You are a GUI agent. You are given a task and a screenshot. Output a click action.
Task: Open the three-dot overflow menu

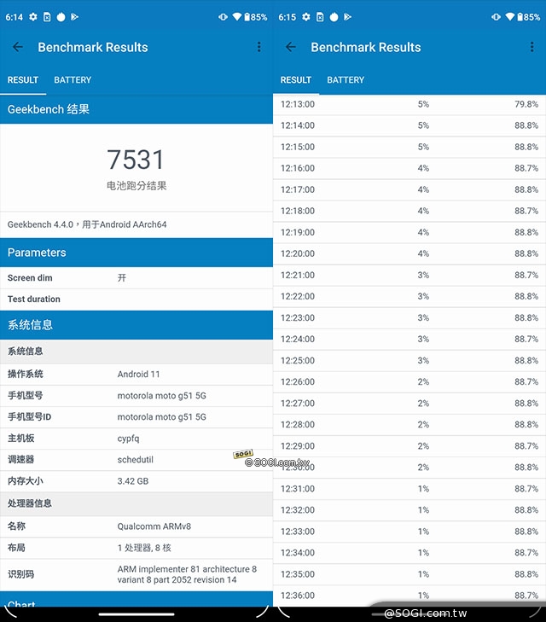click(x=258, y=48)
